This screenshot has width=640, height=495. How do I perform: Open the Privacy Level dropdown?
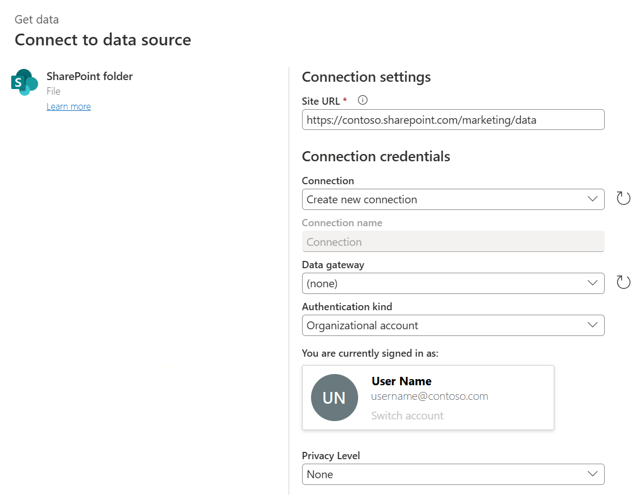pos(453,474)
